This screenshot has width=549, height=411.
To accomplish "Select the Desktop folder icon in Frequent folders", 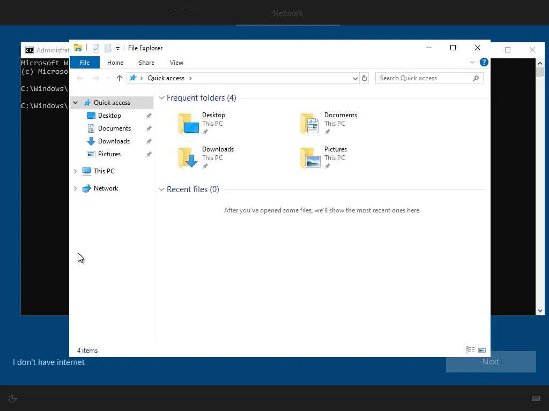I will [x=188, y=124].
